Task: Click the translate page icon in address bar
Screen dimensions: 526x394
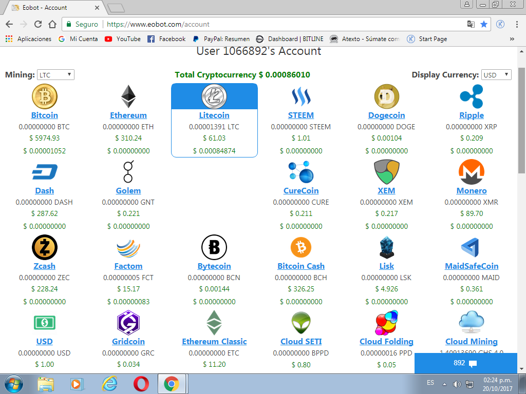Action: pos(471,24)
